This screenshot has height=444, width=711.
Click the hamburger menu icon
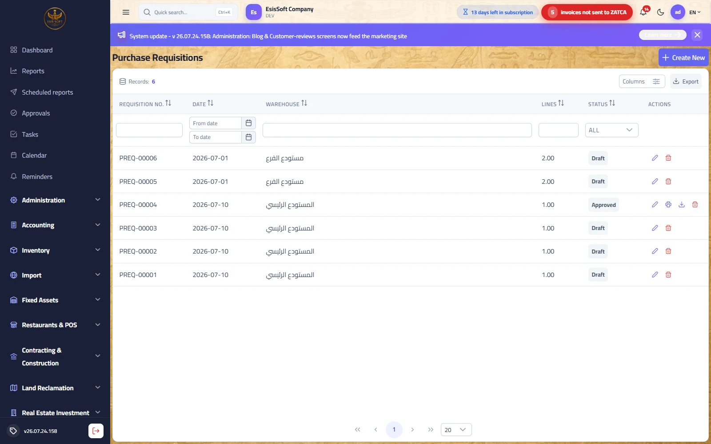tap(126, 12)
